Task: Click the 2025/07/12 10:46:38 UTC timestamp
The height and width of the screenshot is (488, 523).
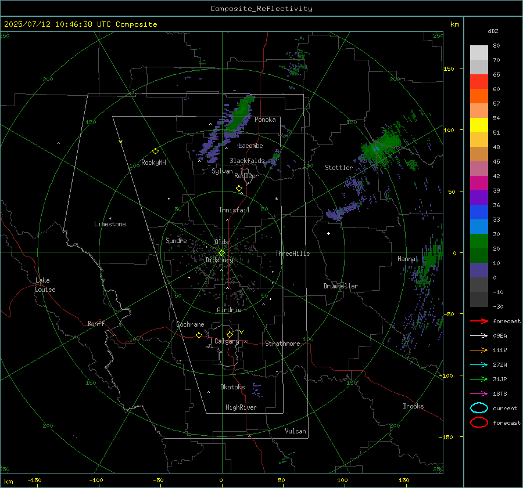Action: click(x=80, y=24)
